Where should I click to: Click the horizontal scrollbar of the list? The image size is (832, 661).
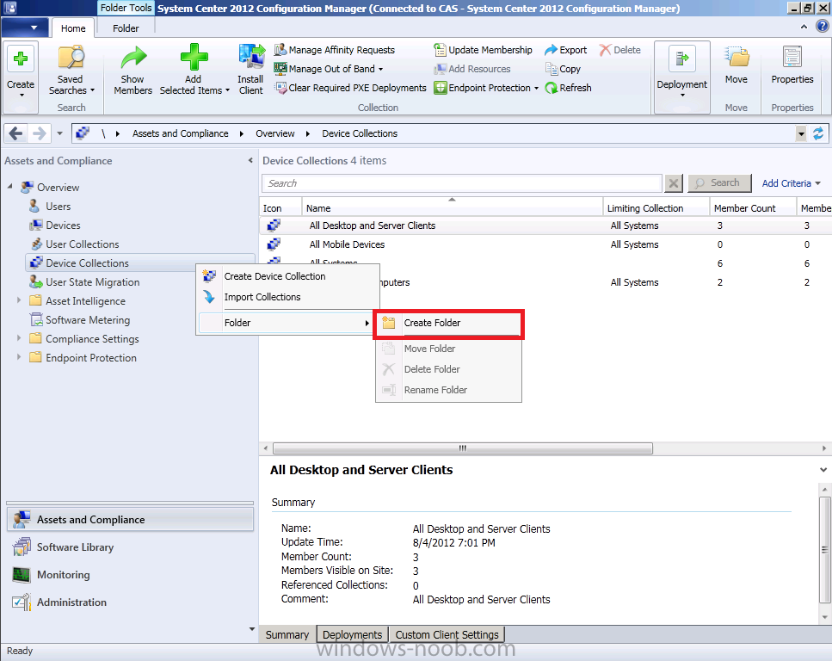click(463, 448)
